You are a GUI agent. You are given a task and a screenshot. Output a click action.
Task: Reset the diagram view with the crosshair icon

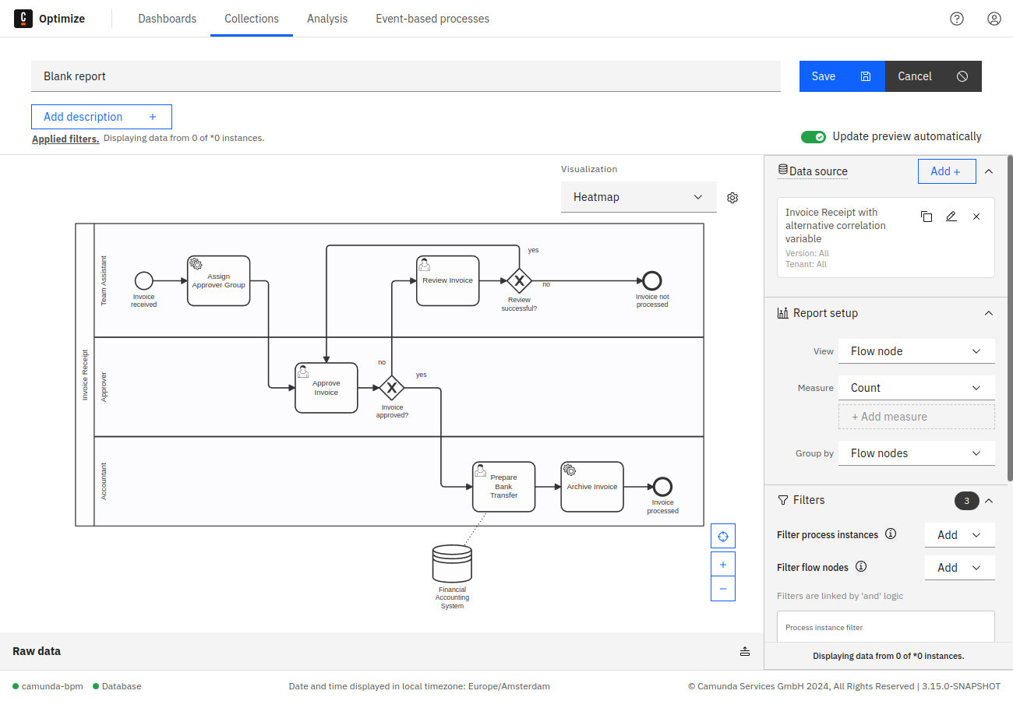[722, 536]
